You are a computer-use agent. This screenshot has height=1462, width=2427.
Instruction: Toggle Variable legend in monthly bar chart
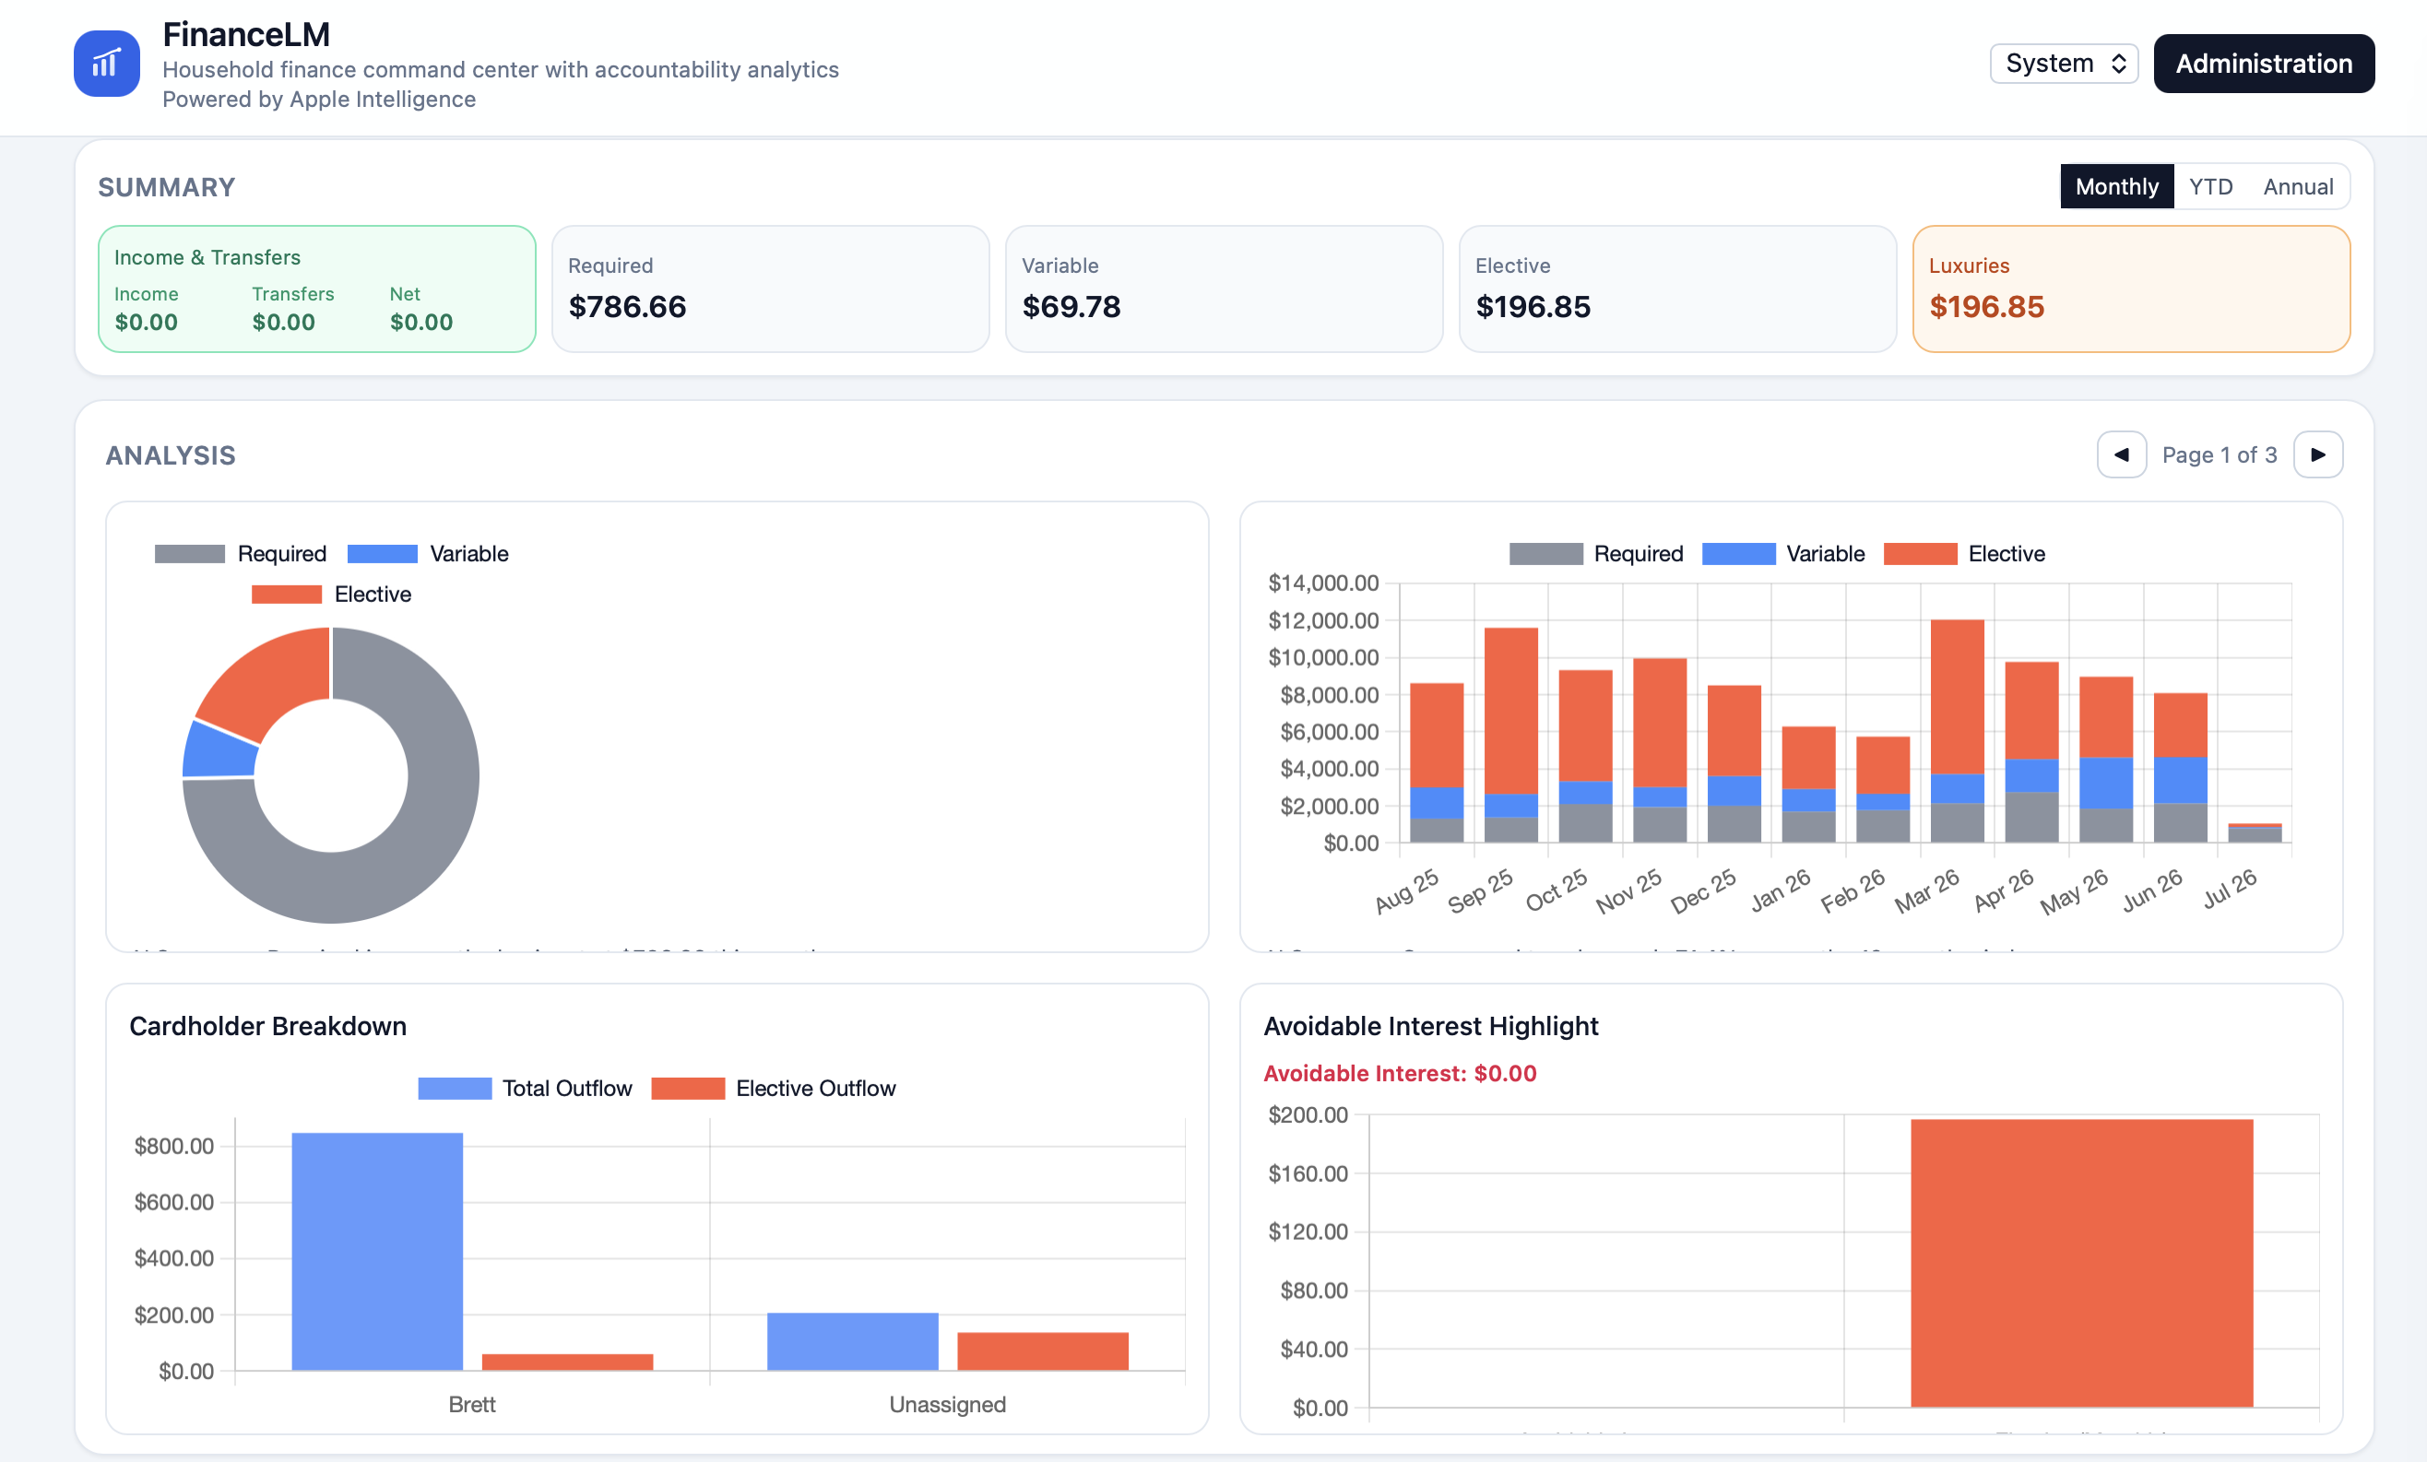pyautogui.click(x=1782, y=553)
